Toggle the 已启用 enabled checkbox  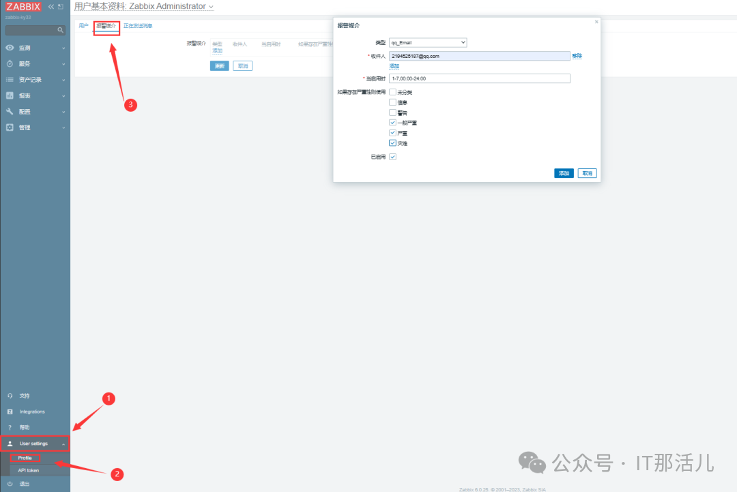pyautogui.click(x=392, y=157)
